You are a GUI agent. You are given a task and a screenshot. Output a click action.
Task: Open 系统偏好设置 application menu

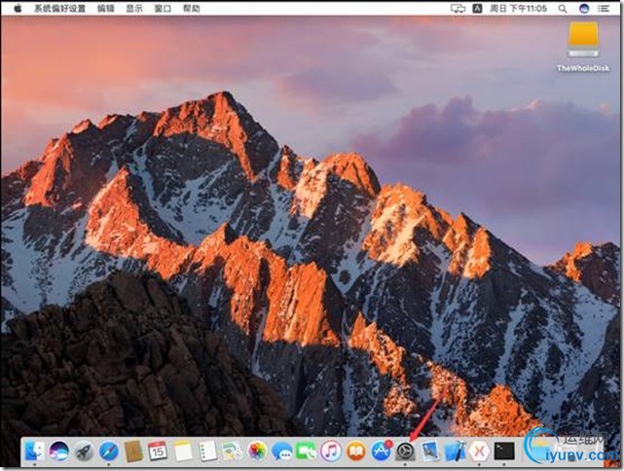point(59,9)
